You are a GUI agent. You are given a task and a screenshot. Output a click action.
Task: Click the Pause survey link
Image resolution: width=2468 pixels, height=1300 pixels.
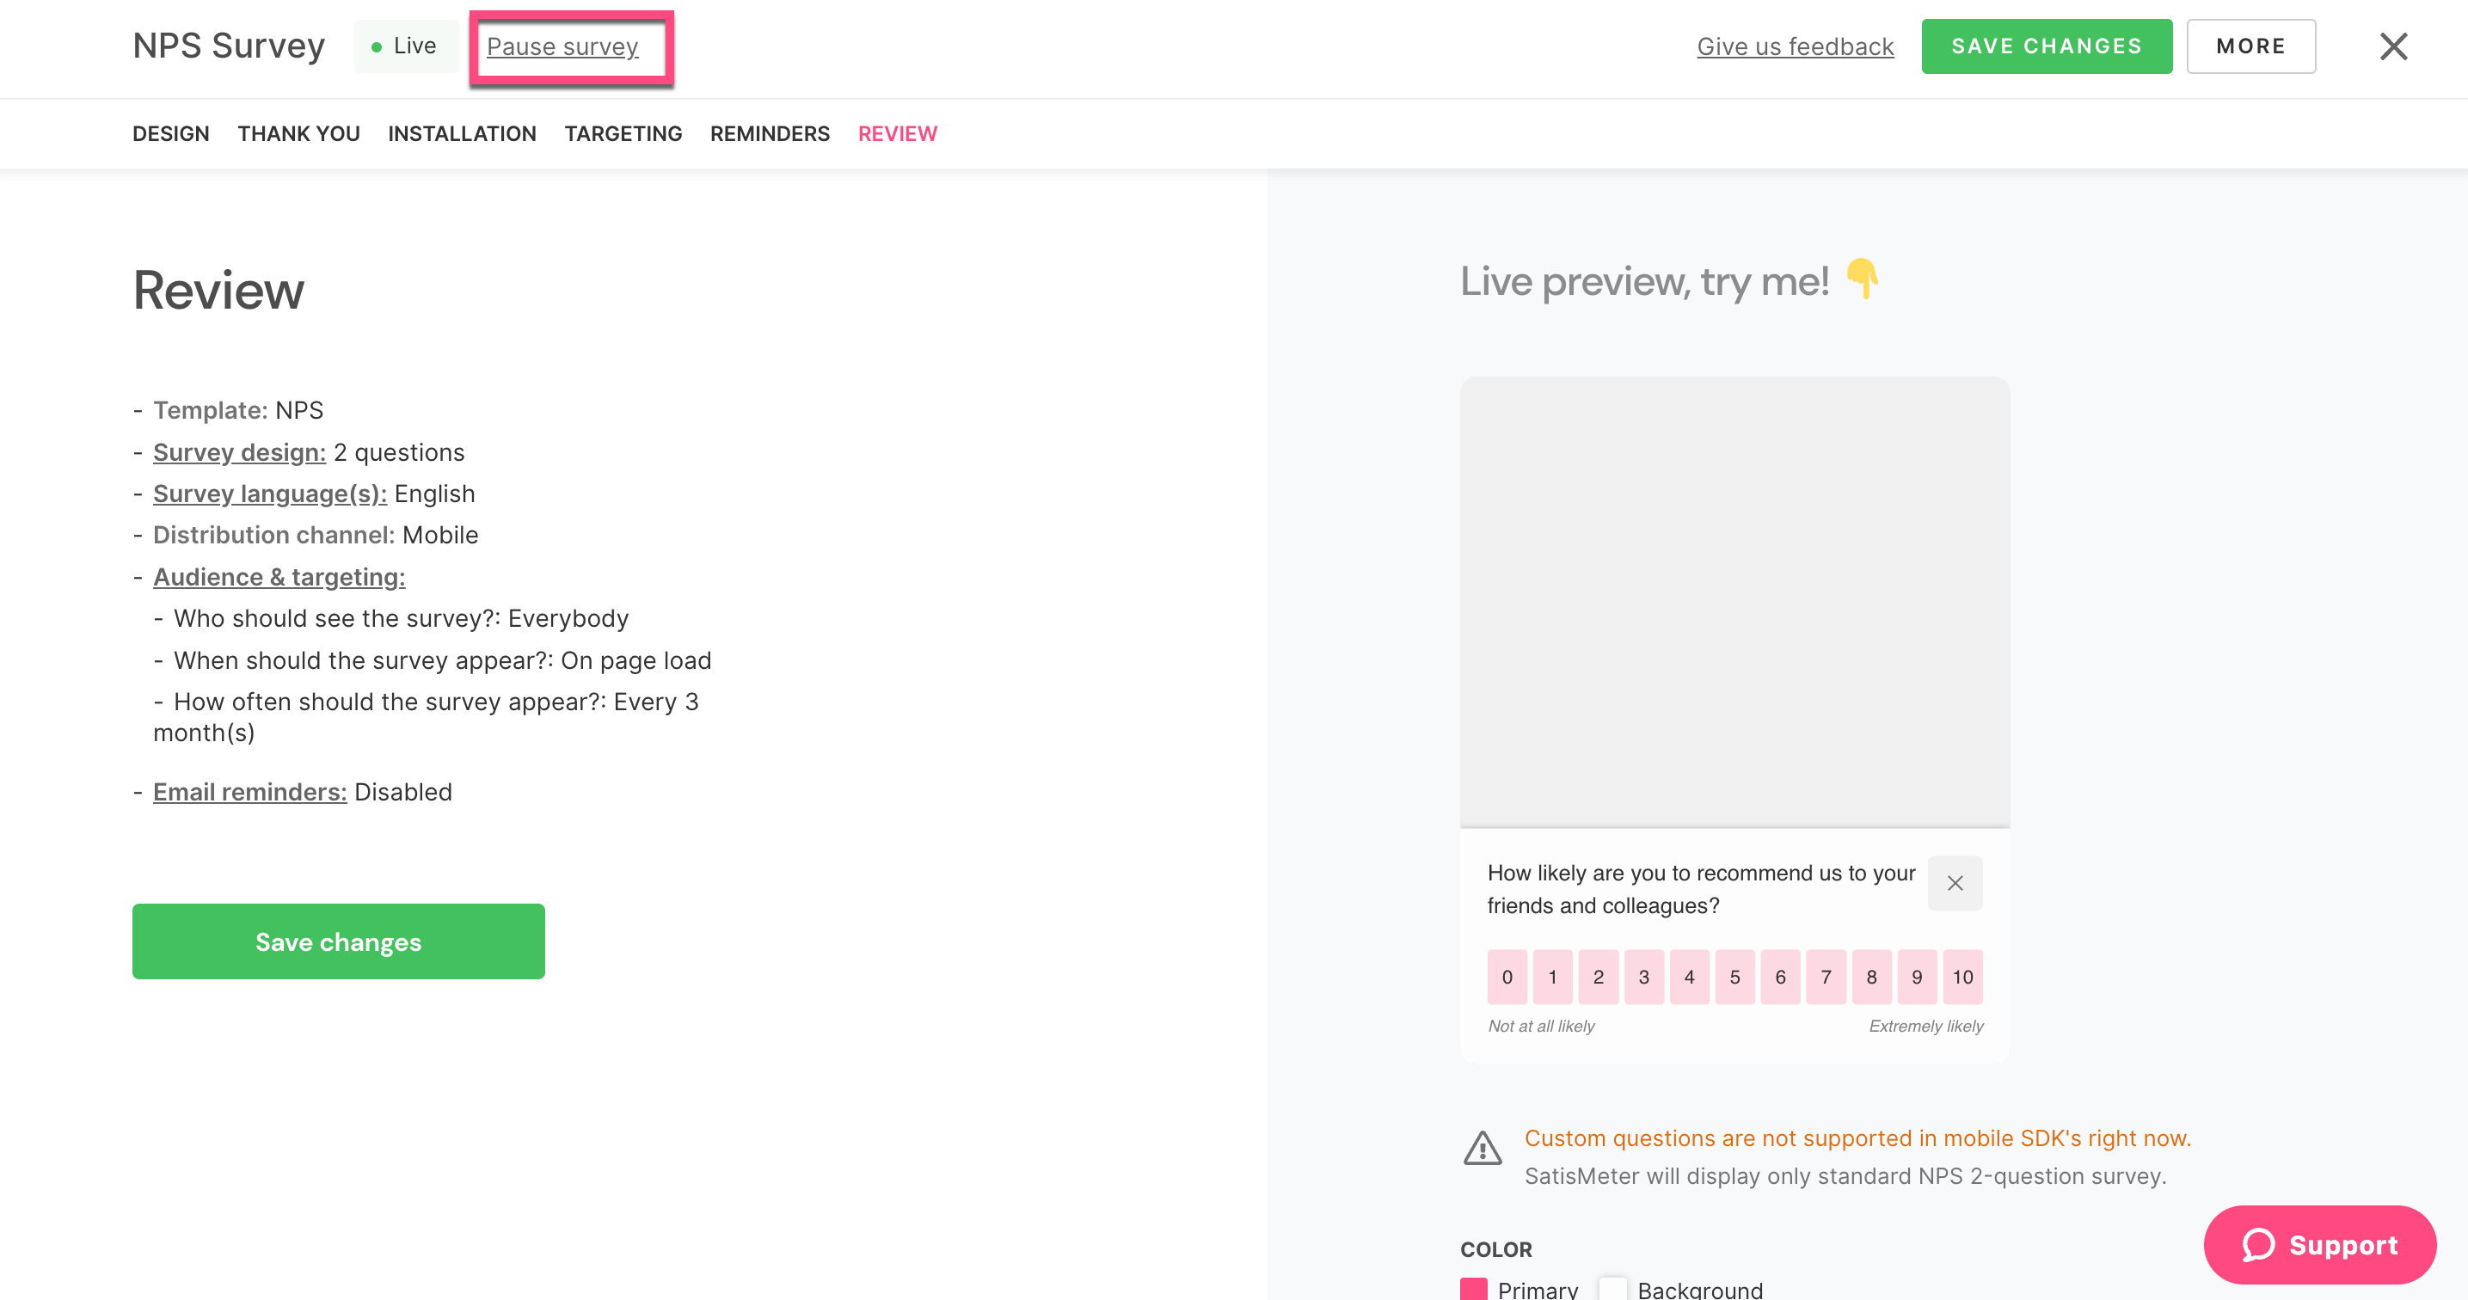(562, 46)
